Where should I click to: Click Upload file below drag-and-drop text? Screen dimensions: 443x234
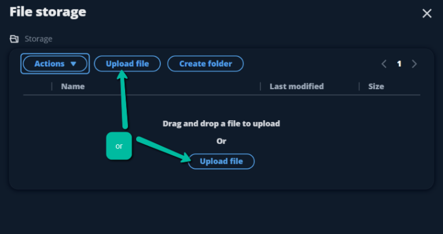click(x=221, y=162)
